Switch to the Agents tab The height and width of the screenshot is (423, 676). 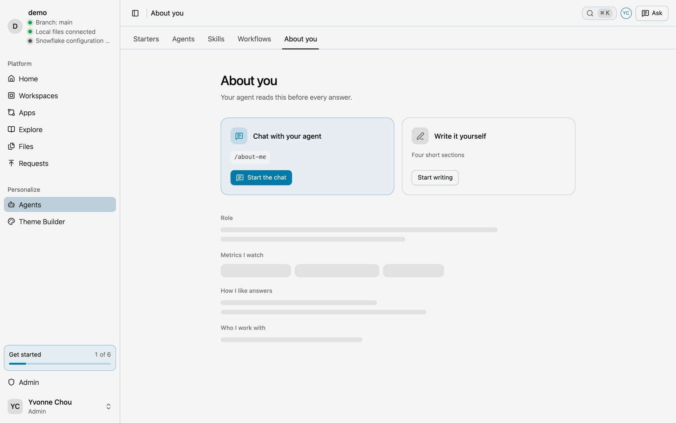pyautogui.click(x=183, y=39)
